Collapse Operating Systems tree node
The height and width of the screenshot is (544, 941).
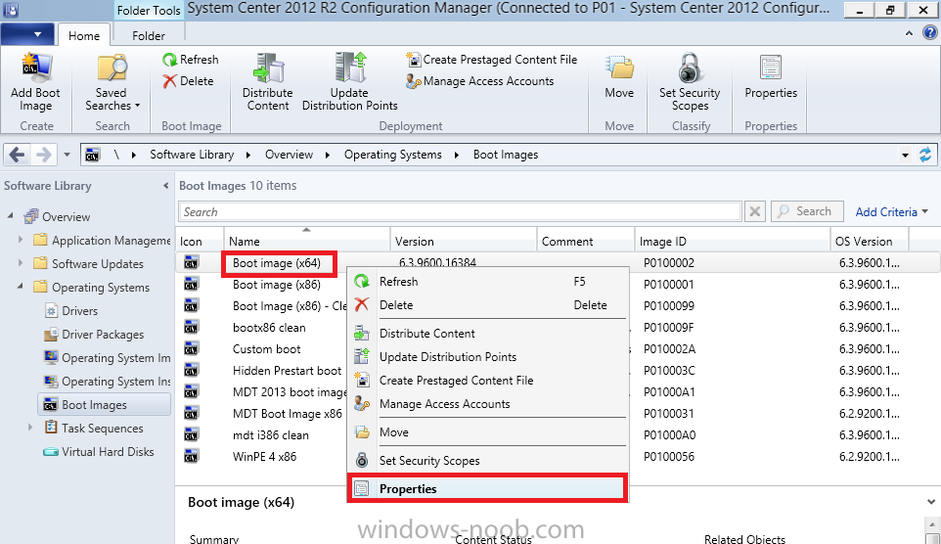[21, 287]
